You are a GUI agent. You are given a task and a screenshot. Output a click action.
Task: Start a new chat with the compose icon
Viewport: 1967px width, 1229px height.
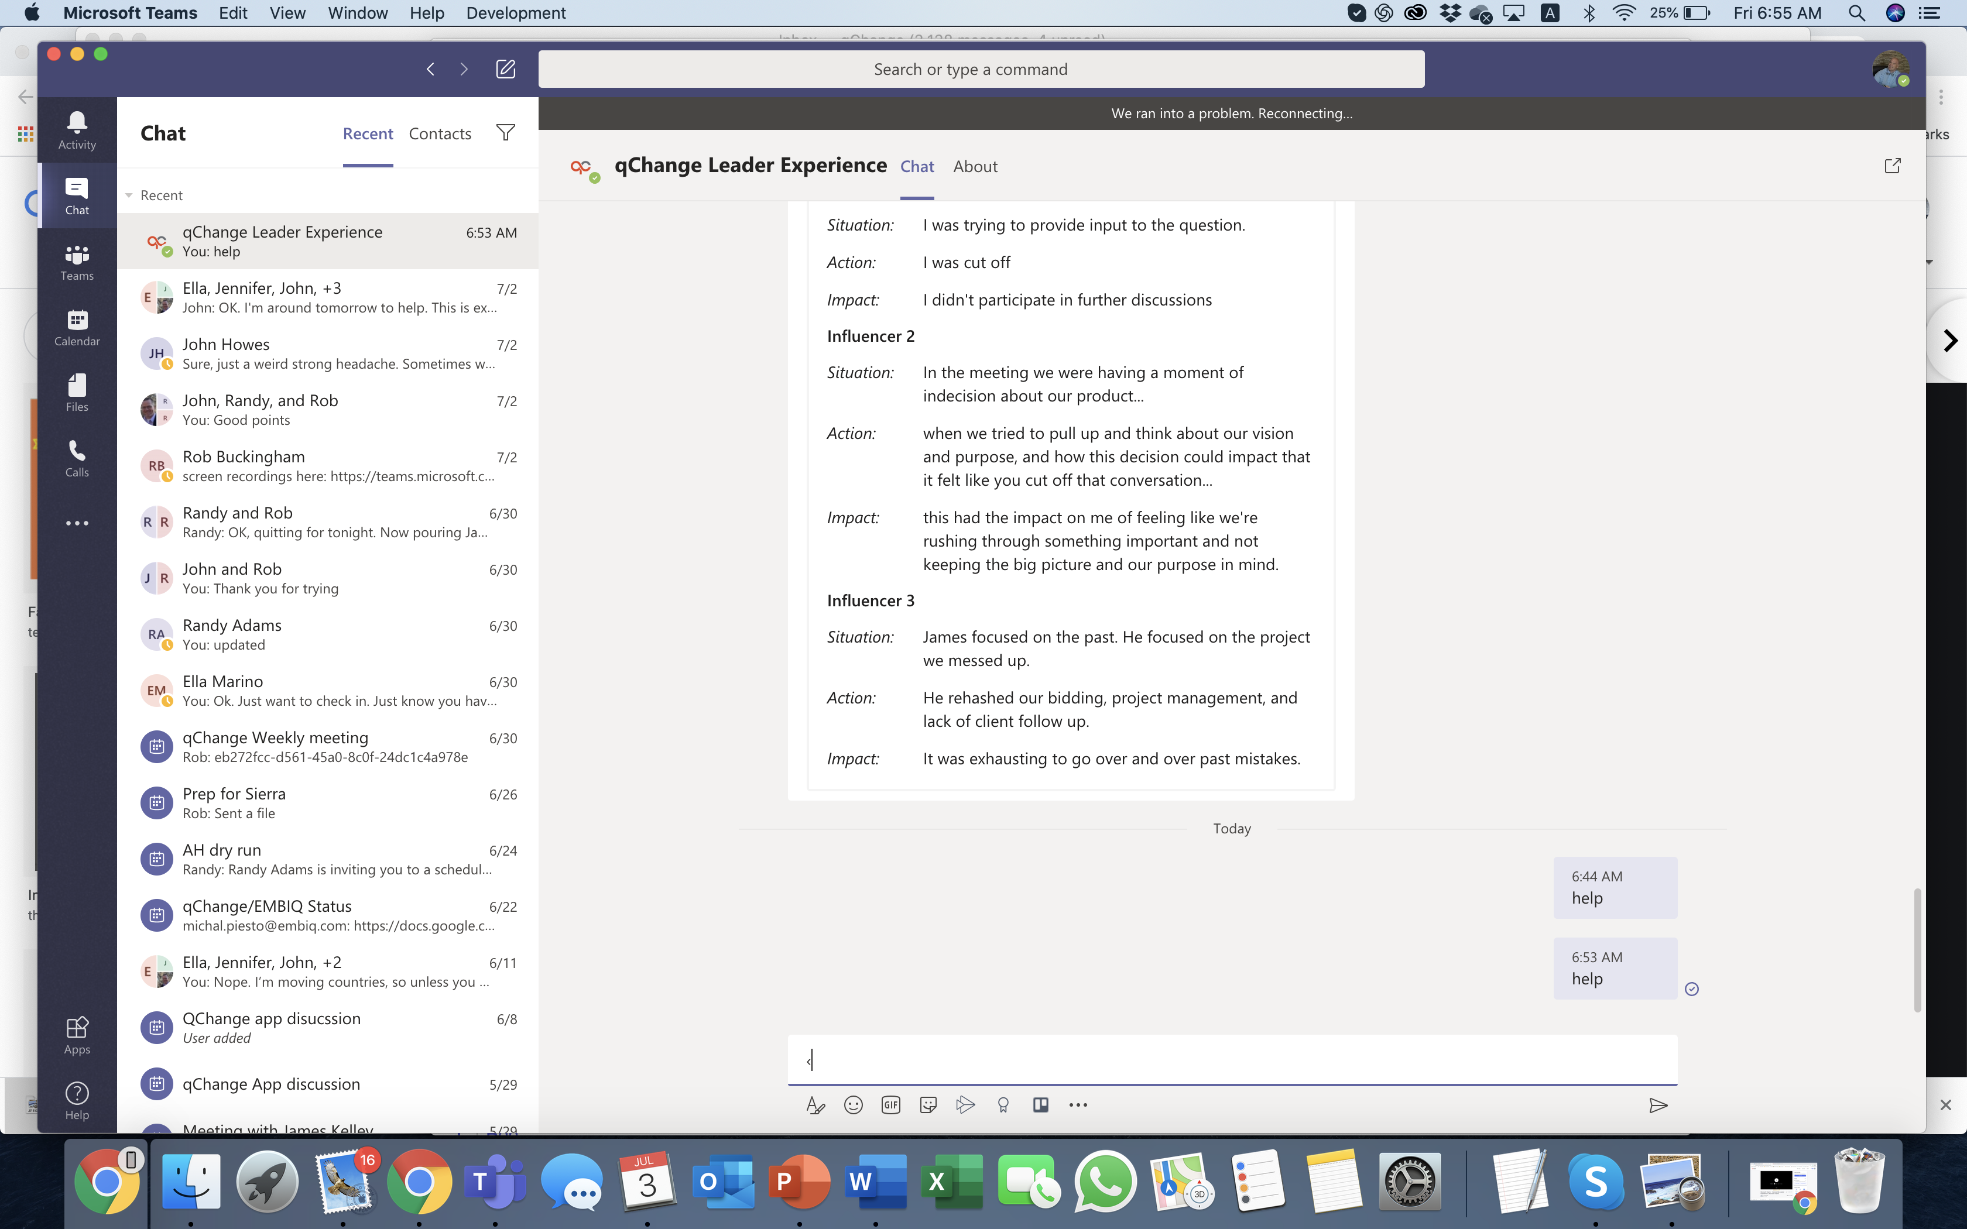(x=506, y=69)
